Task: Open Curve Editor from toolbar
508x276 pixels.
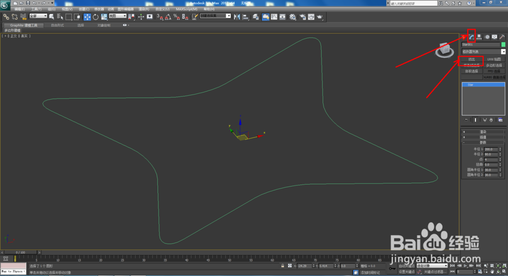Action: tap(274, 17)
